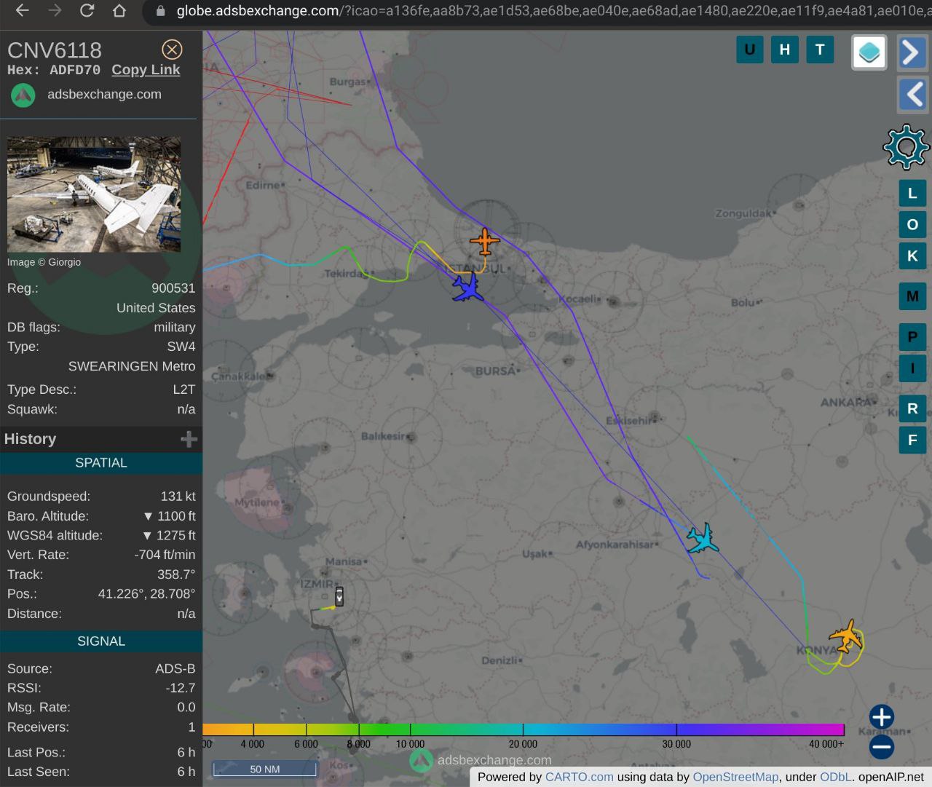Screen dimensions: 932x787
Task: Click the Copy Link link
Action: [146, 70]
